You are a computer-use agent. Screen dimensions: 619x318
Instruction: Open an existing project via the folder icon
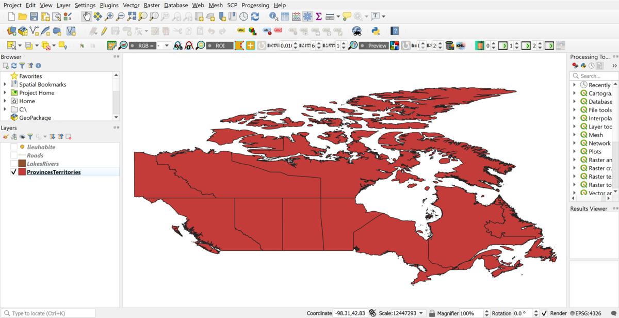(22, 16)
